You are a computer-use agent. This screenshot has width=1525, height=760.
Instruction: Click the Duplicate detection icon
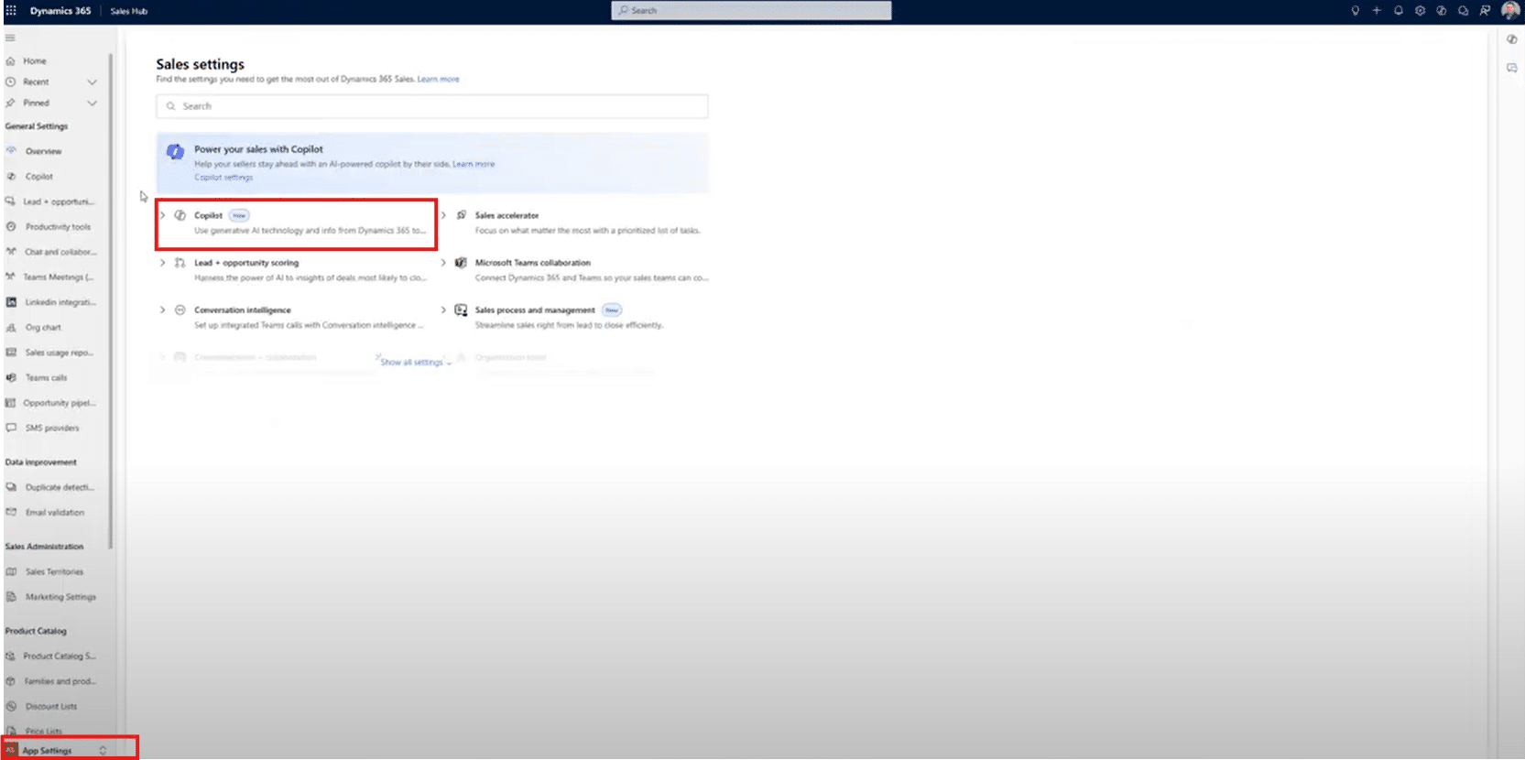pos(11,487)
